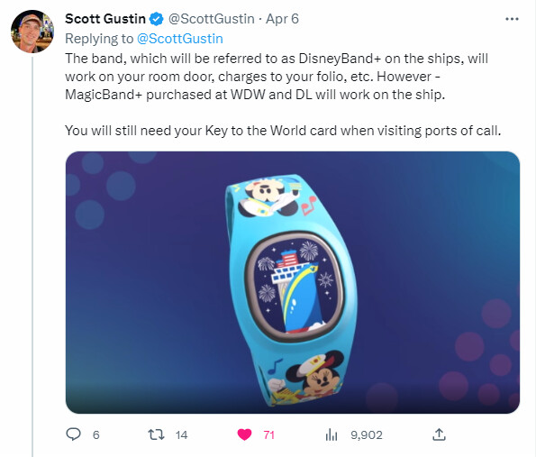Open the reply comment icon
This screenshot has width=536, height=457.
click(x=73, y=434)
